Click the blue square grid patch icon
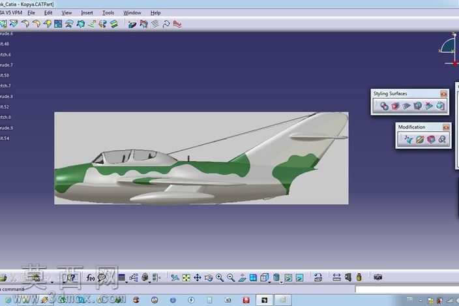The height and width of the screenshot is (306, 459). pyautogui.click(x=58, y=23)
